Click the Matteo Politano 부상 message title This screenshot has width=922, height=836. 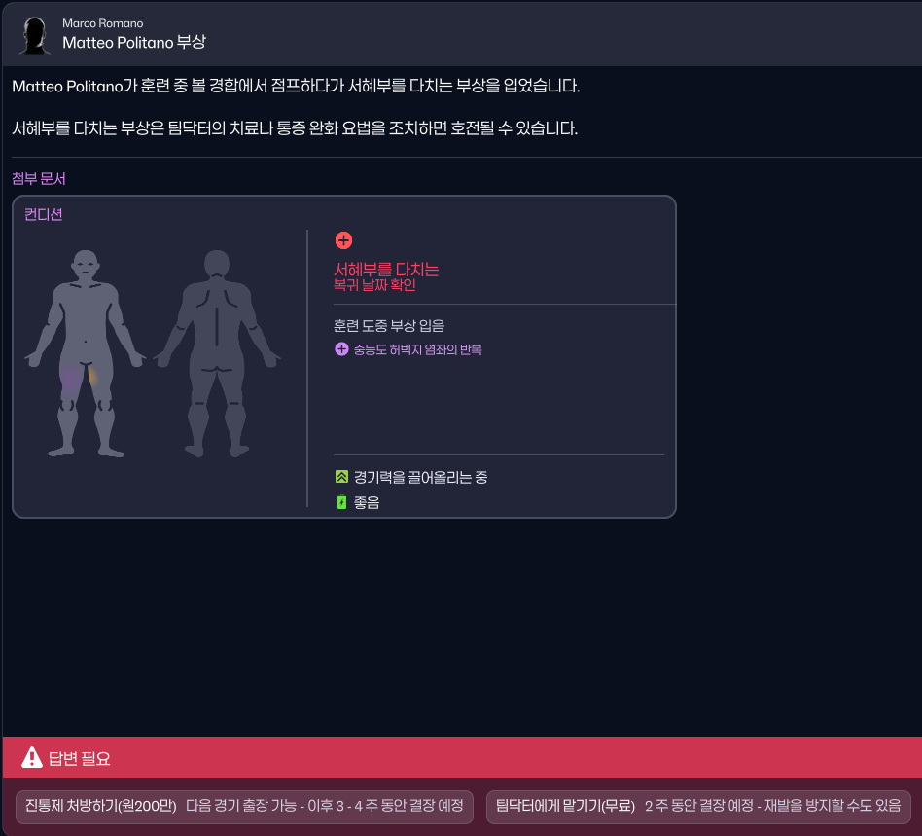pyautogui.click(x=134, y=42)
